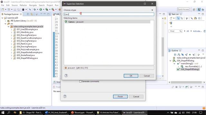Open the Navigate menu
Viewport: 206px width, 115px height.
(x=33, y=5)
